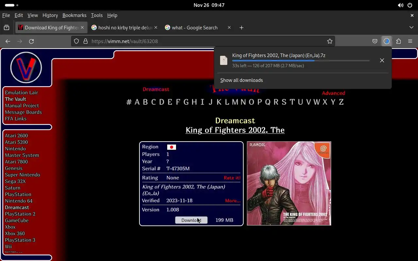The image size is (418, 261).
Task: Open the History menu
Action: (50, 15)
